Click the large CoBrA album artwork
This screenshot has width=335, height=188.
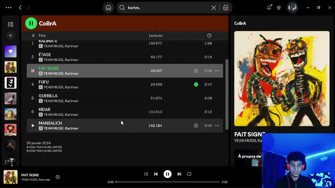pos(282,79)
